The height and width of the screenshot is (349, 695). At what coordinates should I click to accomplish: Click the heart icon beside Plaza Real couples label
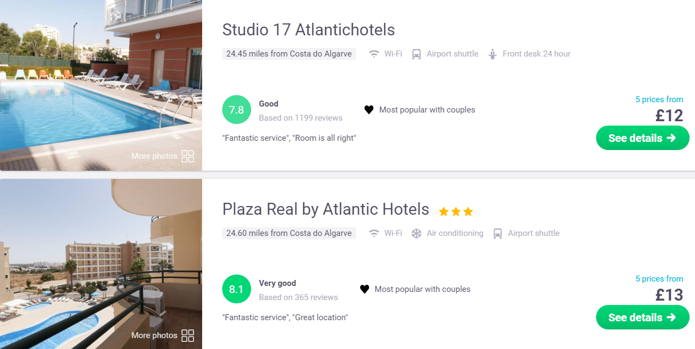click(x=365, y=289)
